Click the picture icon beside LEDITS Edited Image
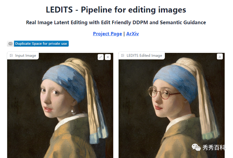 click(122, 56)
